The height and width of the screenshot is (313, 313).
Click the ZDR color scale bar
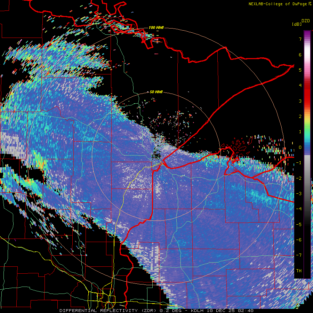(307, 154)
